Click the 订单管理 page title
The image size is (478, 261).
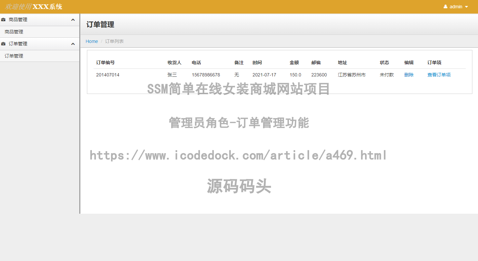pyautogui.click(x=100, y=24)
